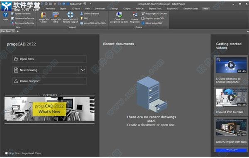Viewport: 249px width, 158px height.
Task: Play the Convert PDF to DWG video thumbnail
Action: pyautogui.click(x=231, y=97)
